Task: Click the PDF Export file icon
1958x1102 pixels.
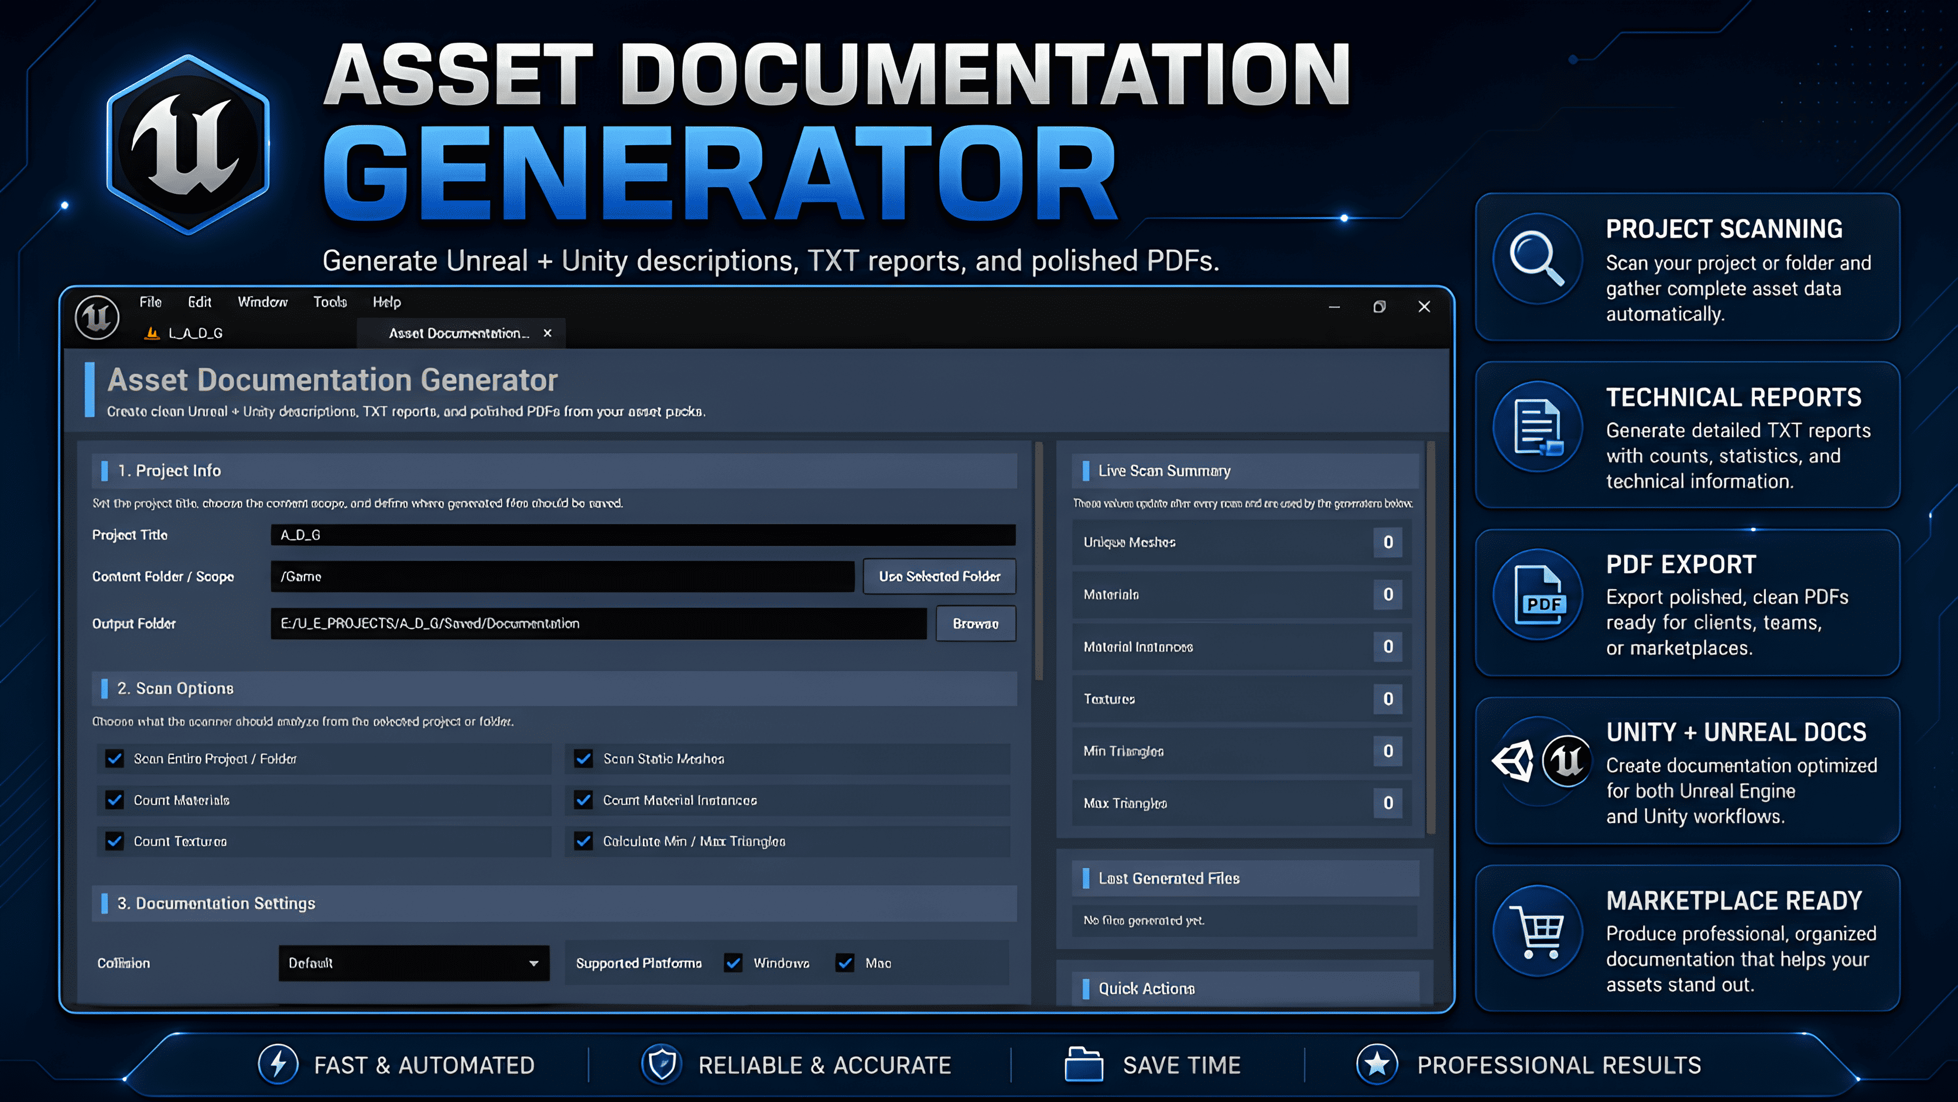Action: pos(1537,594)
